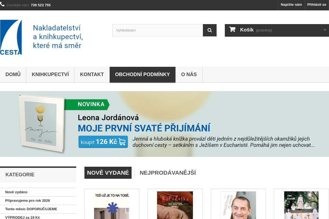Open the Přihlásit se login link

(317, 5)
